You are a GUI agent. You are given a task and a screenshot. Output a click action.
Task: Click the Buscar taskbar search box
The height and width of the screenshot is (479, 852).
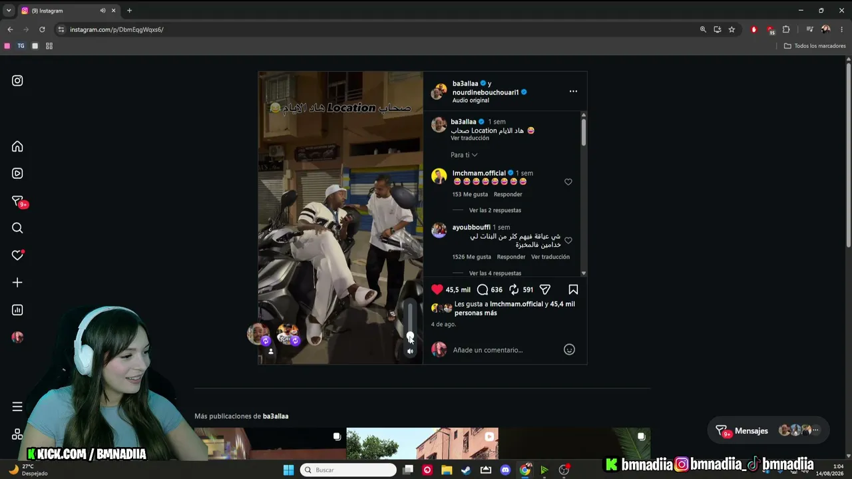(348, 470)
